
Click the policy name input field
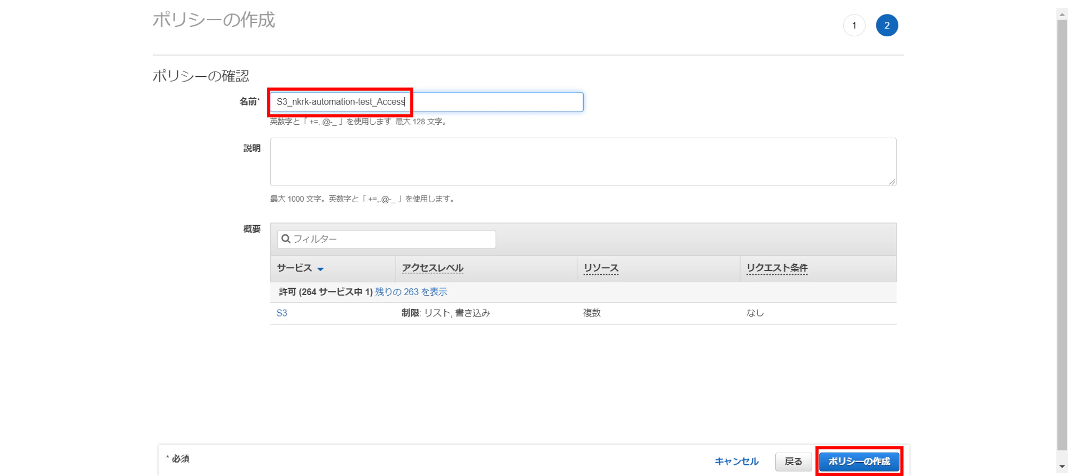(x=426, y=102)
